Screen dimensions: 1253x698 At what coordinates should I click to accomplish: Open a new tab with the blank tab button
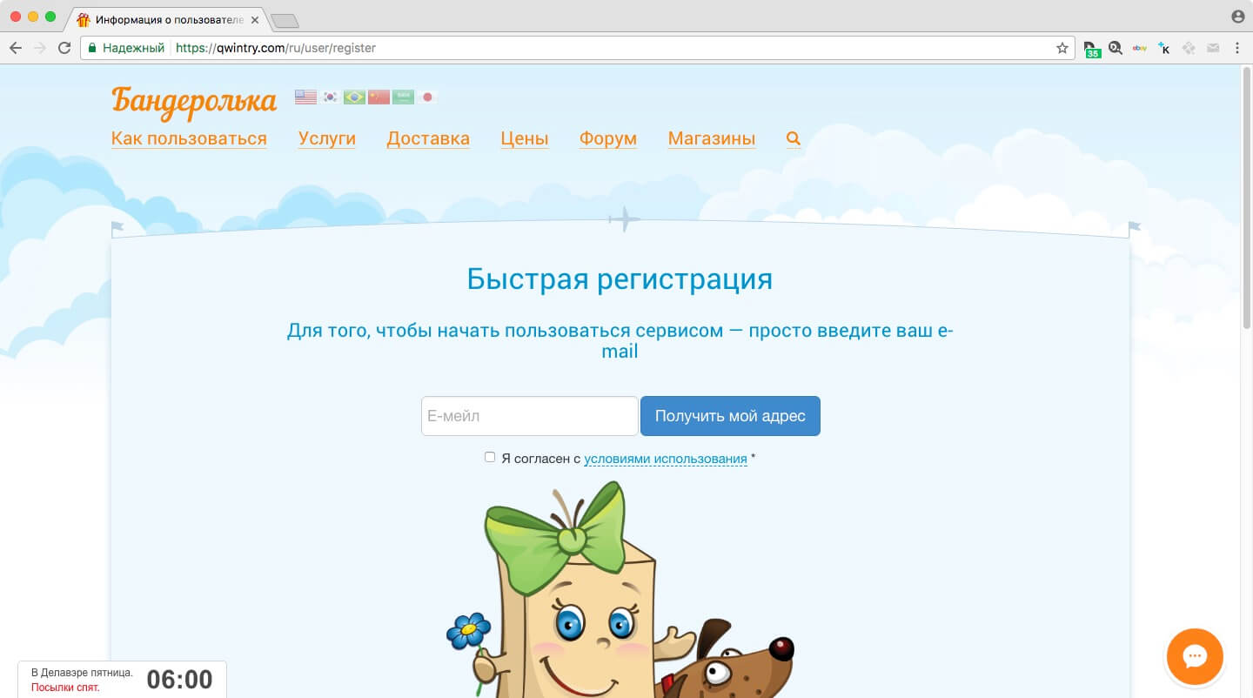tap(285, 20)
